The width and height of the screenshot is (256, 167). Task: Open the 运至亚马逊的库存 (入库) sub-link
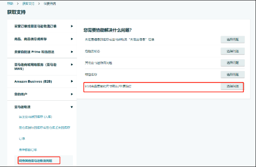(35, 117)
